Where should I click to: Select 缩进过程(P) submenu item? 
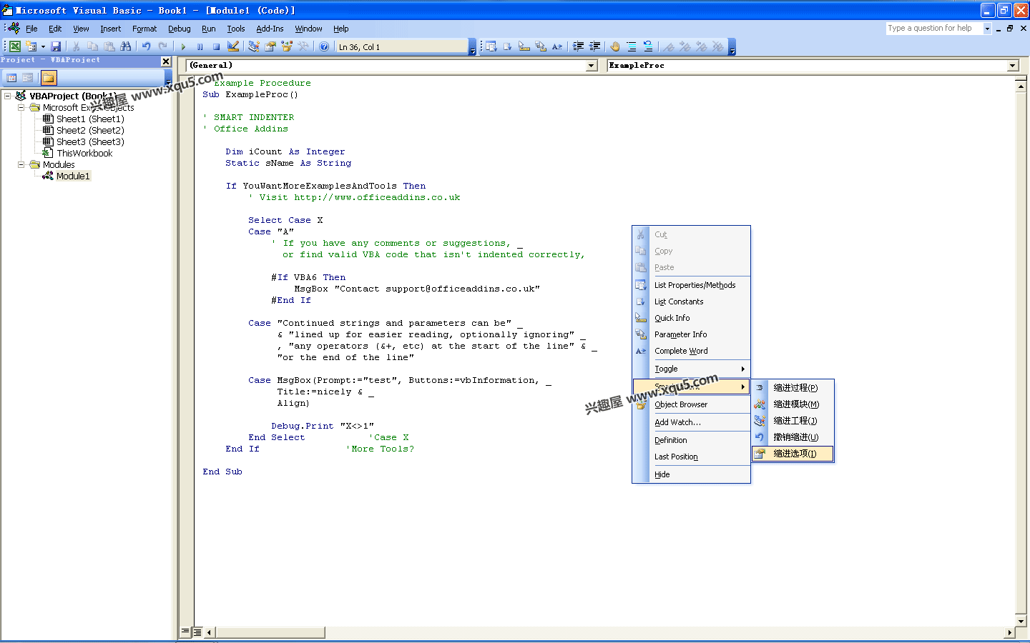[x=793, y=388]
